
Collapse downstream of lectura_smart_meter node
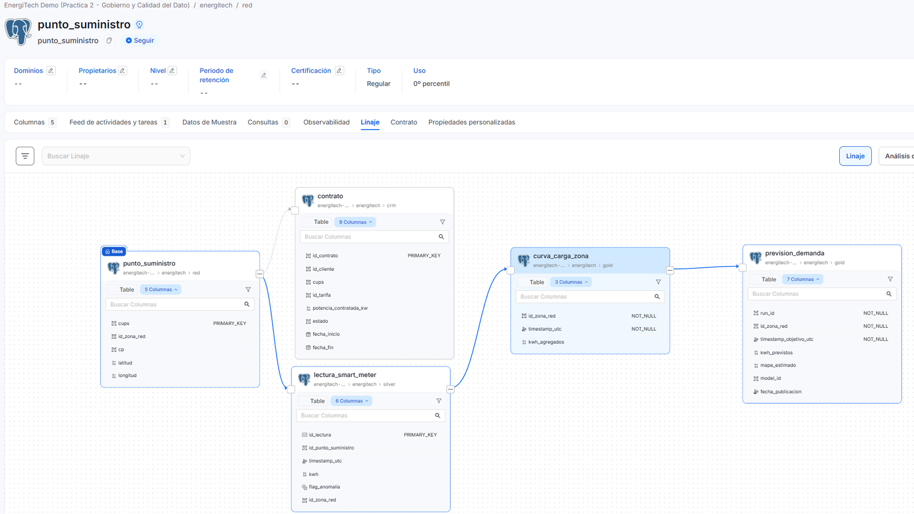tap(450, 389)
